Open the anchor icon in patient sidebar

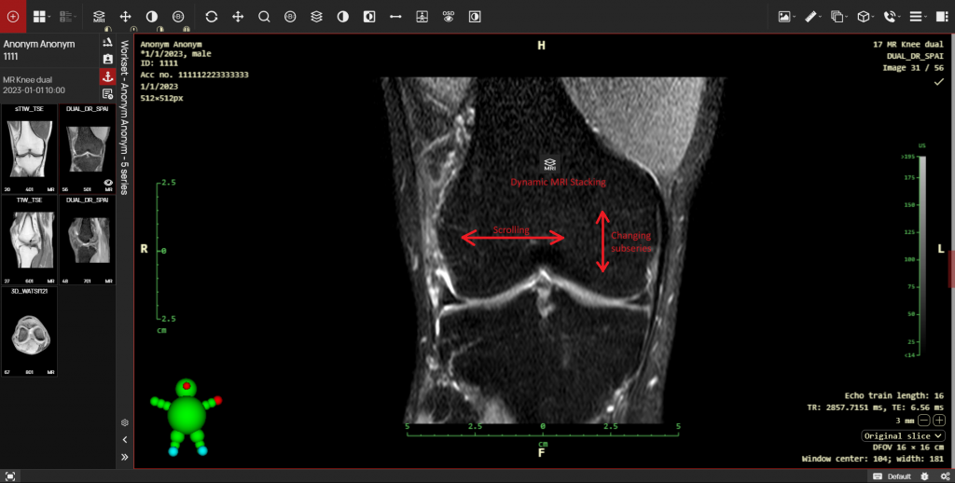tap(107, 76)
